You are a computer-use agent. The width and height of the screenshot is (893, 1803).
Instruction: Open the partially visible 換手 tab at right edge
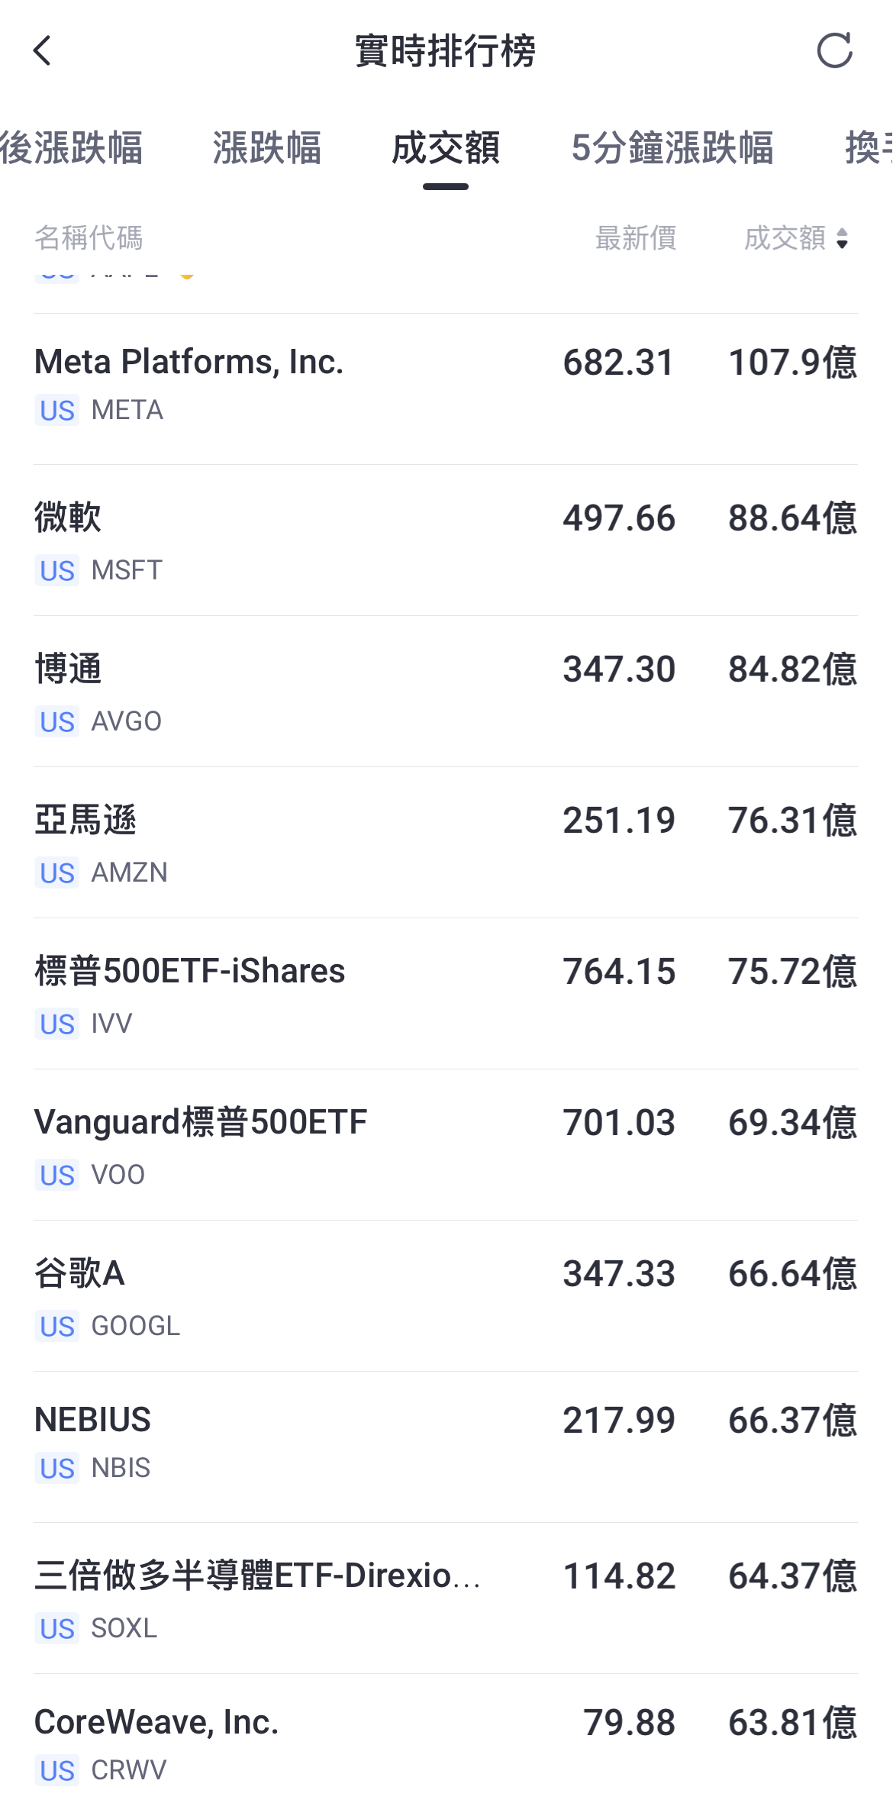click(x=869, y=147)
